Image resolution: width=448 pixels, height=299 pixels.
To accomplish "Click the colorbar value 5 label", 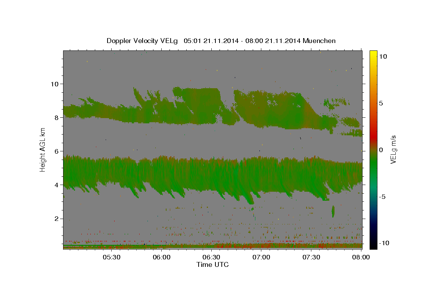I will (381, 103).
